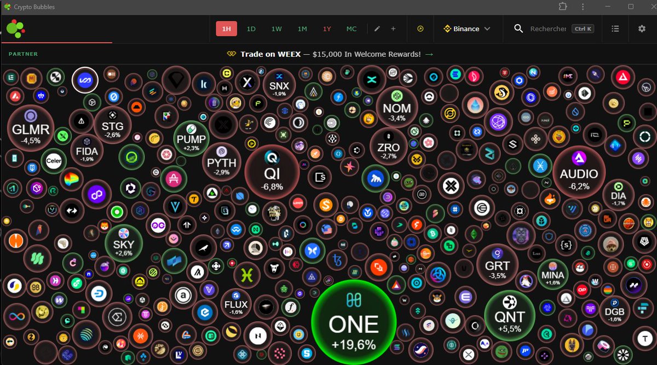Image resolution: width=657 pixels, height=365 pixels.
Task: Click the magnifier search icon
Action: tap(518, 29)
